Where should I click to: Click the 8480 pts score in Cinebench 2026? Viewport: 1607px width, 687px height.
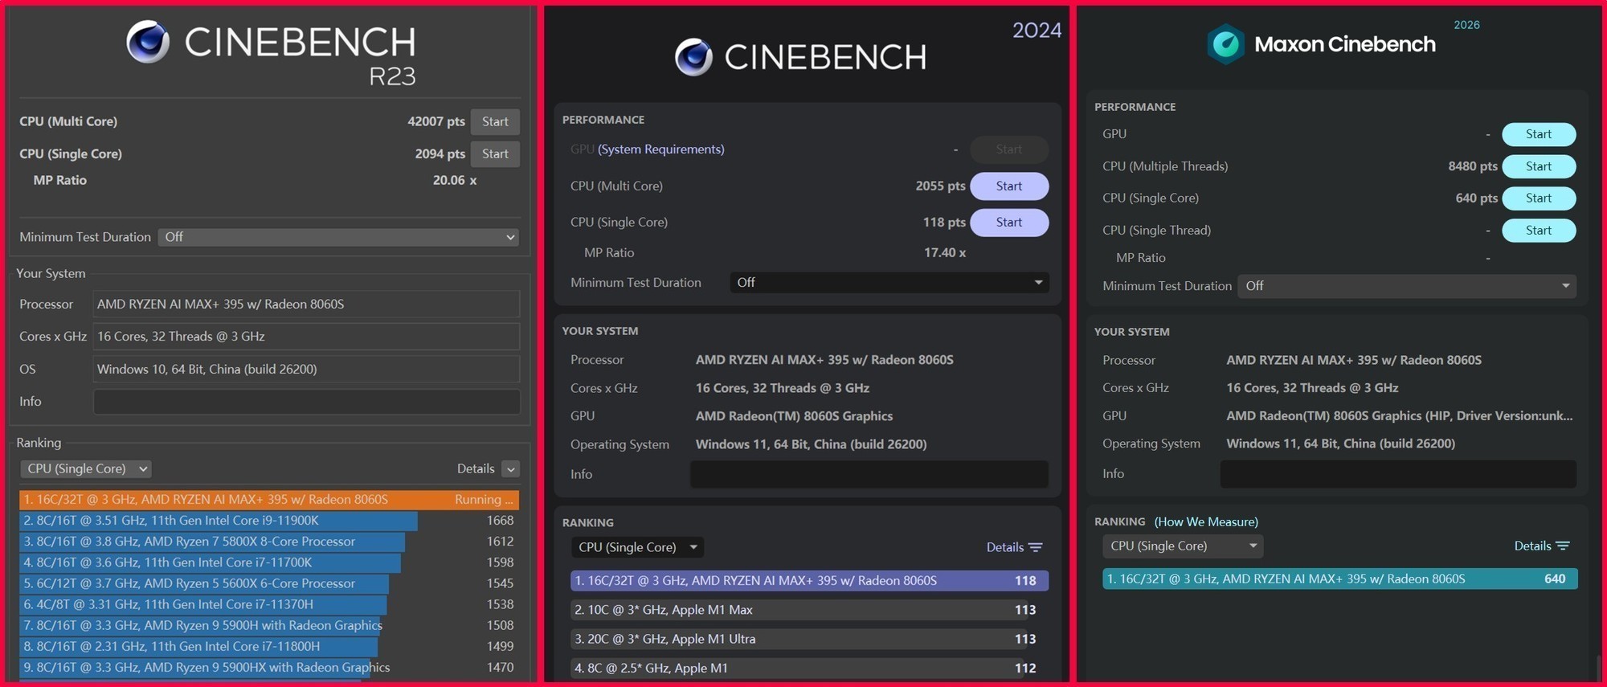coord(1473,166)
